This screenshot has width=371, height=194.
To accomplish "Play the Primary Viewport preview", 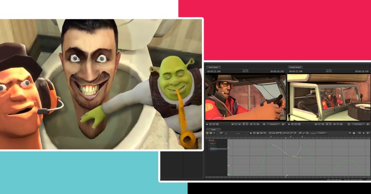I will pos(247,124).
